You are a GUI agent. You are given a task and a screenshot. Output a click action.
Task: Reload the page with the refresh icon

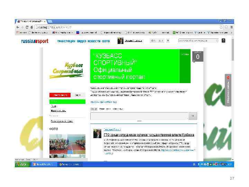point(27,27)
